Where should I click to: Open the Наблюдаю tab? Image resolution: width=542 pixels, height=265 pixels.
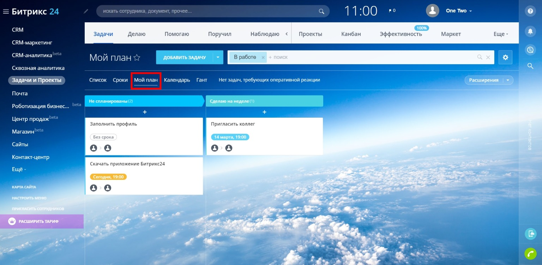click(x=265, y=34)
